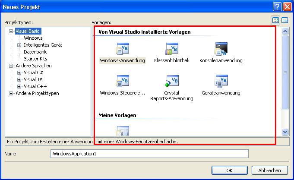Select Andere Projekttypen tree item
This screenshot has width=294, height=180.
tap(37, 93)
